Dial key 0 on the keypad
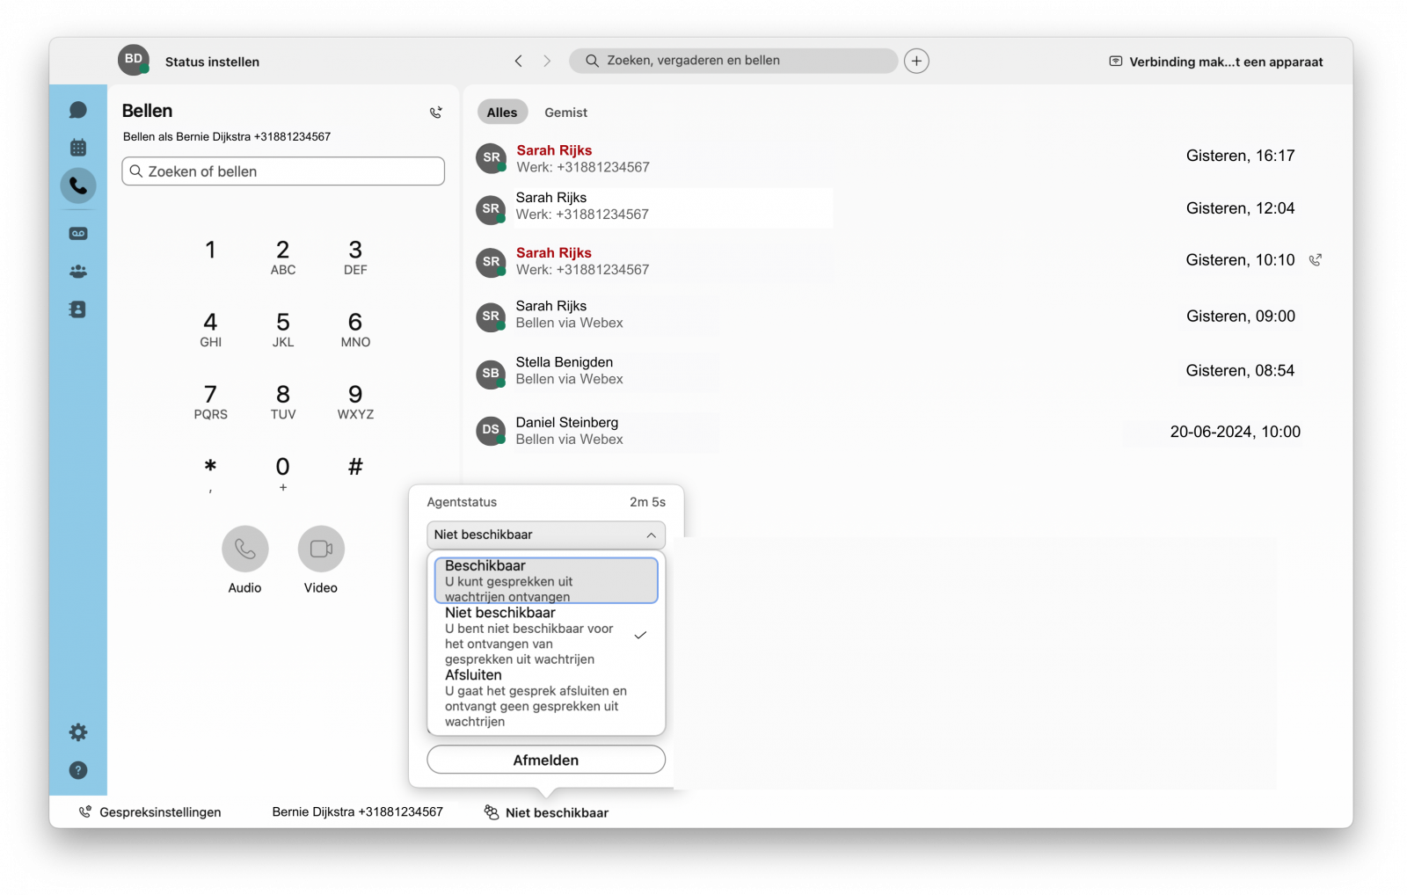The height and width of the screenshot is (895, 1407). click(x=283, y=473)
